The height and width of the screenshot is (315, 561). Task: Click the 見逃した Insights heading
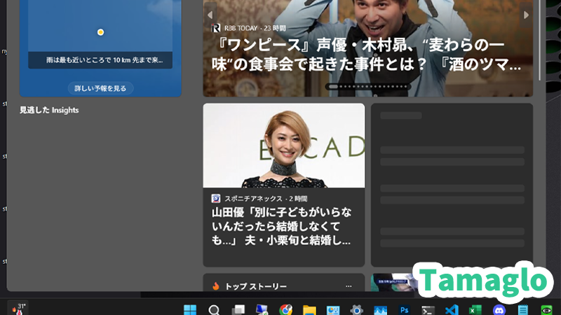point(49,110)
